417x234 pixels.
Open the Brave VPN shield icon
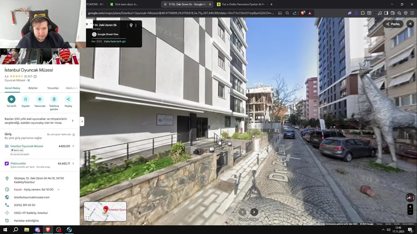coord(406,13)
